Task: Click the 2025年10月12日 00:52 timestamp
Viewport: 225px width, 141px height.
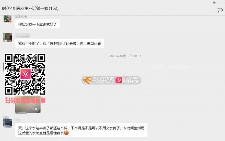Action: pyautogui.click(x=125, y=56)
